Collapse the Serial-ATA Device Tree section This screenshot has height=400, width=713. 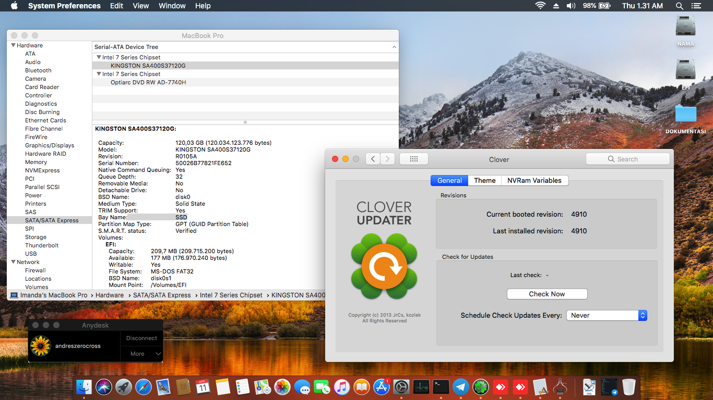(395, 47)
